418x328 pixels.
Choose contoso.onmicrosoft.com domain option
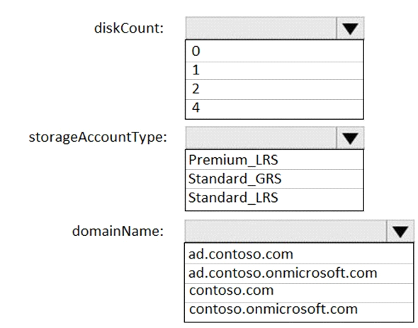[x=299, y=312]
